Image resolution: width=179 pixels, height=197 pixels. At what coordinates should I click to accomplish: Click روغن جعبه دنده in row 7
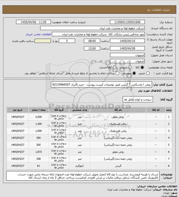click(118, 159)
